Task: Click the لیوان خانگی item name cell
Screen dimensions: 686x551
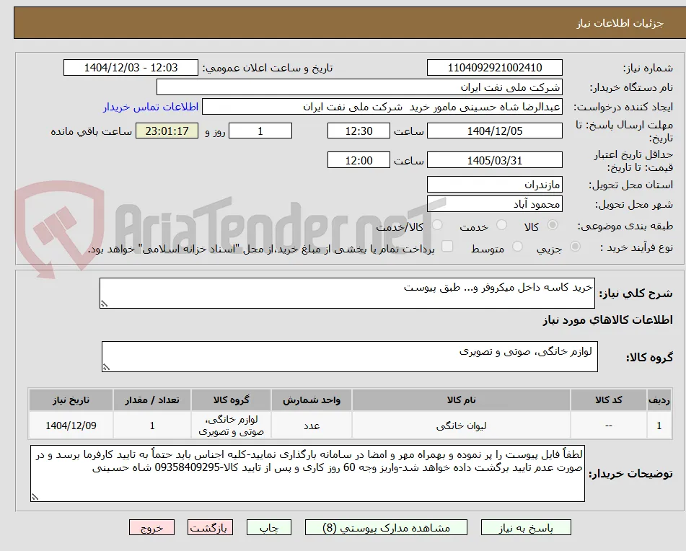Action: [461, 426]
